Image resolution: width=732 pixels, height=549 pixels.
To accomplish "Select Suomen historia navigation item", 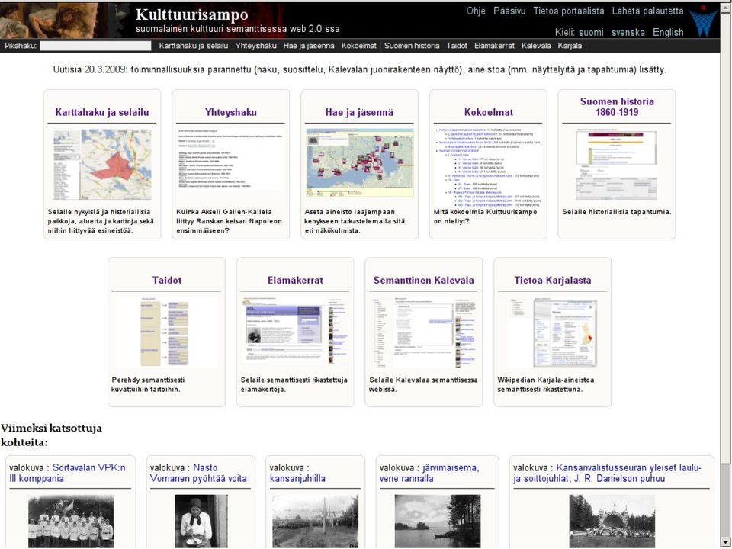I will (x=412, y=46).
